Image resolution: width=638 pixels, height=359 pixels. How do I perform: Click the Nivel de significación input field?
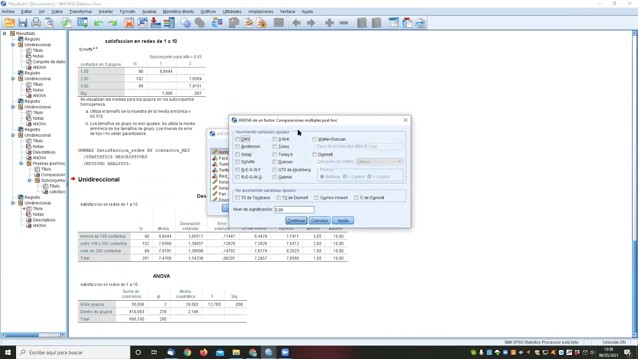(294, 209)
